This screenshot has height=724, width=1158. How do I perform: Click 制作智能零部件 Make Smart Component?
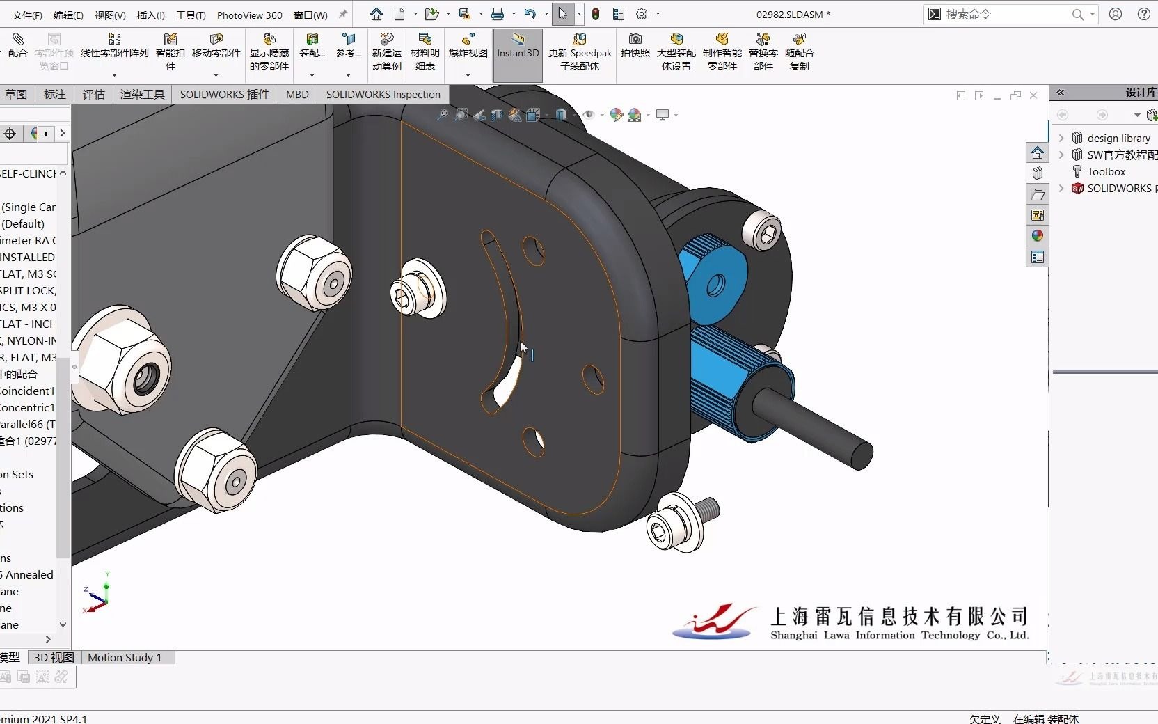point(722,52)
